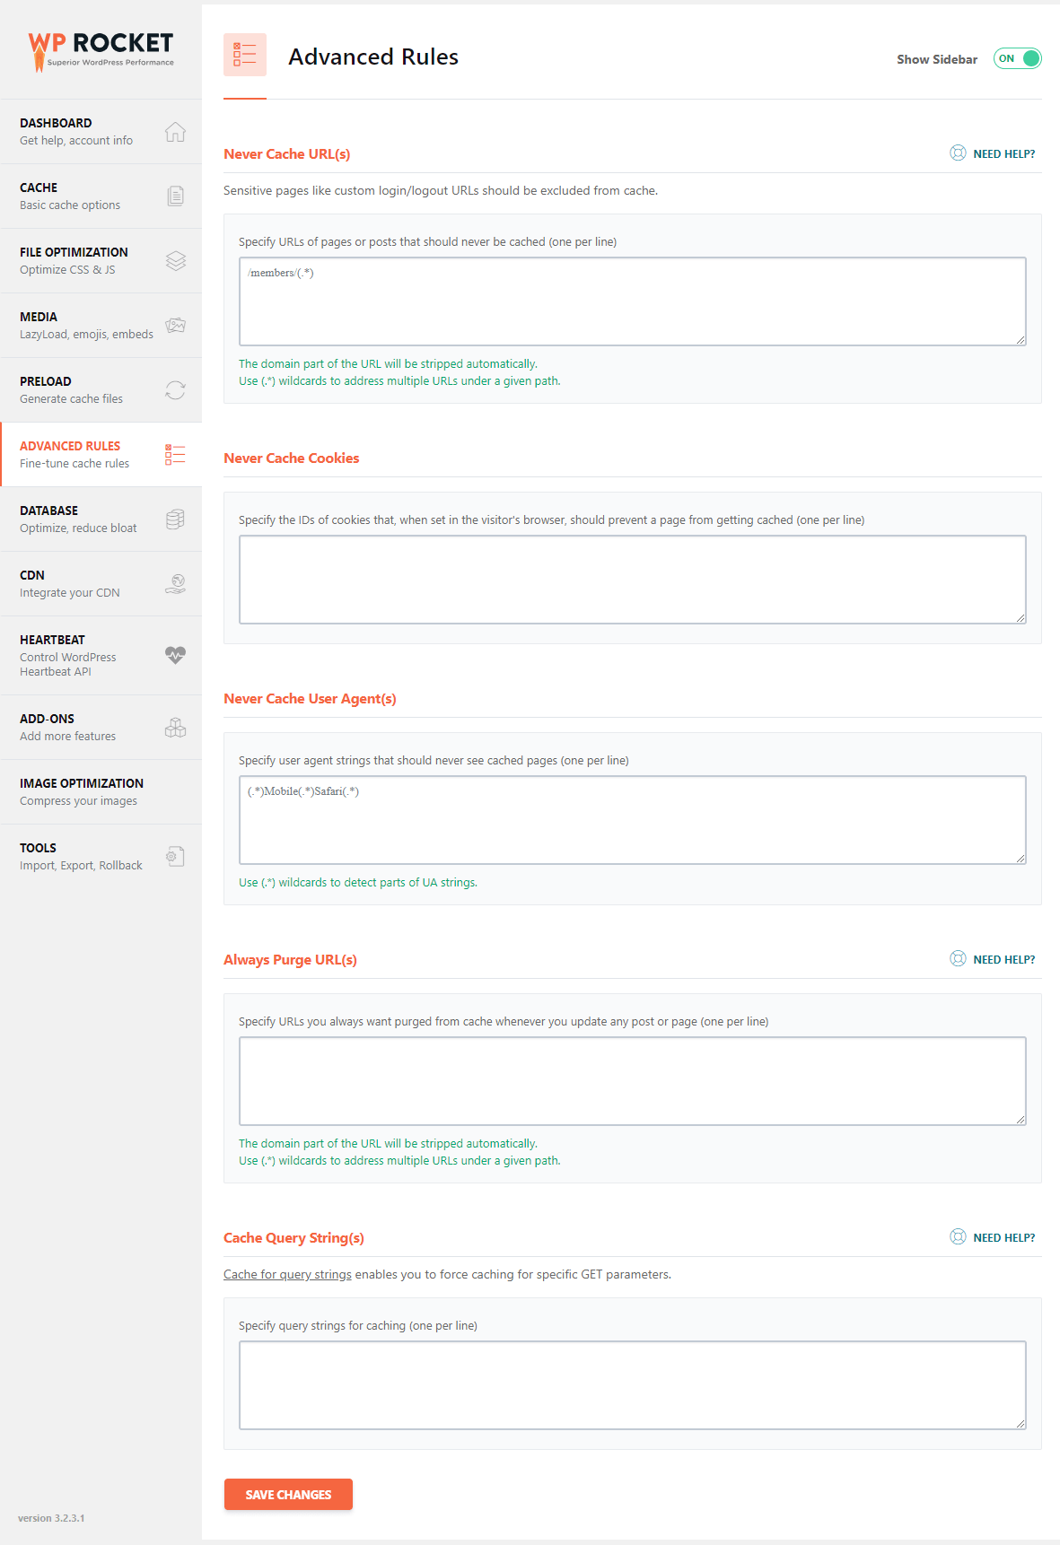1060x1545 pixels.
Task: Open the Add-ons section
Action: point(101,727)
